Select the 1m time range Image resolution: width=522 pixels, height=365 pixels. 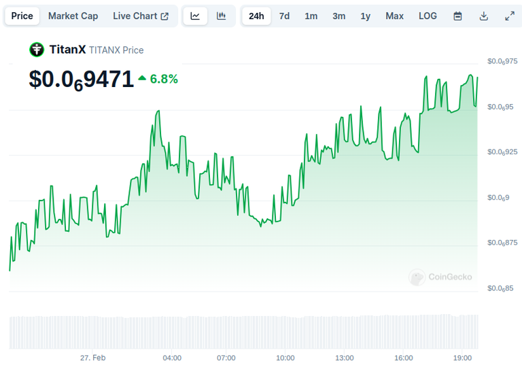pos(311,16)
